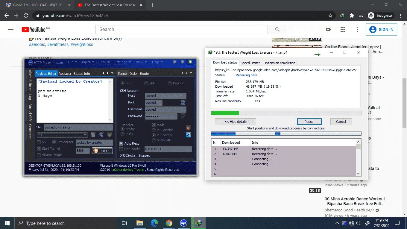
Task: Click the connections download progress bar
Action: pos(286,134)
